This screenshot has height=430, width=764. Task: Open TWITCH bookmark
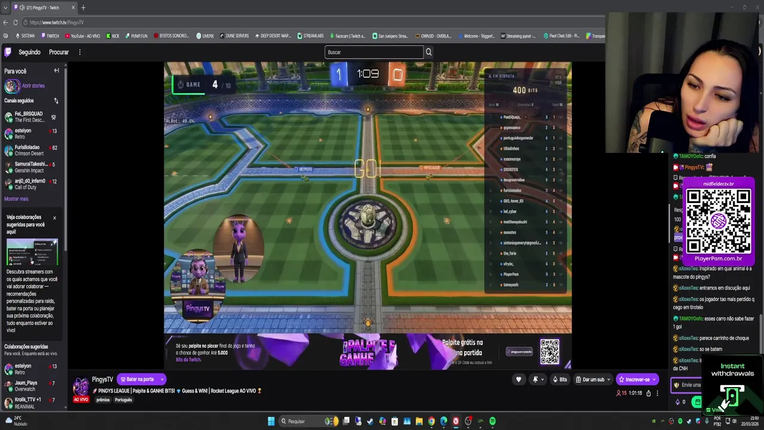coord(50,36)
